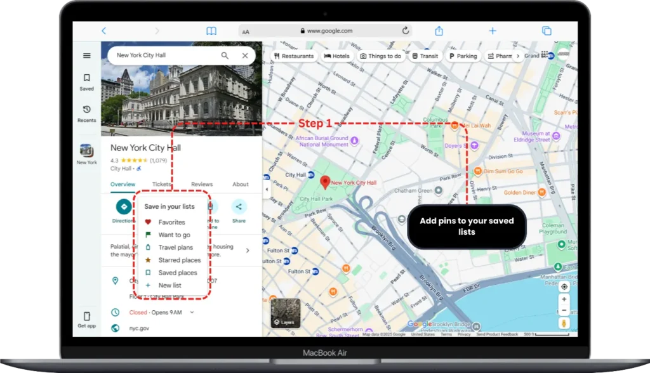Click the Share icon for City Hall
Screen dimensions: 650x373
239,206
